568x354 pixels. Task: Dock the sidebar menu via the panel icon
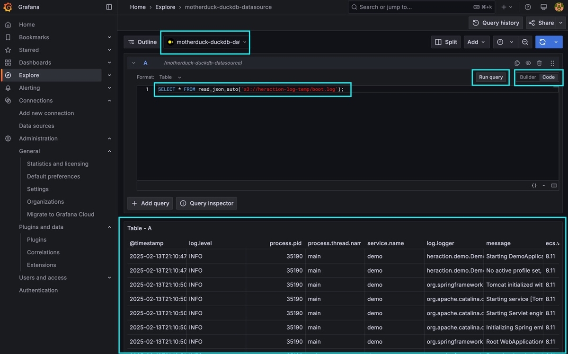109,7
